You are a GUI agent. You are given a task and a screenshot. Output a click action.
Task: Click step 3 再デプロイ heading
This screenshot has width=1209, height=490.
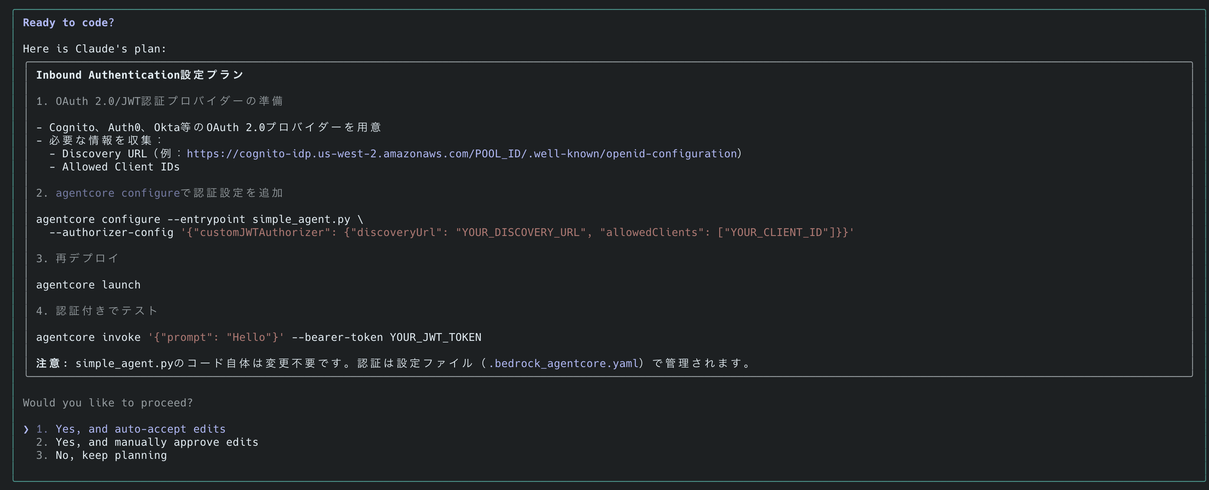[x=77, y=258]
